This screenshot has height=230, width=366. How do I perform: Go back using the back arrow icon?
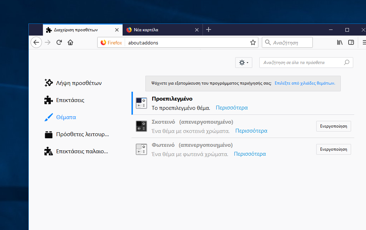(x=36, y=42)
